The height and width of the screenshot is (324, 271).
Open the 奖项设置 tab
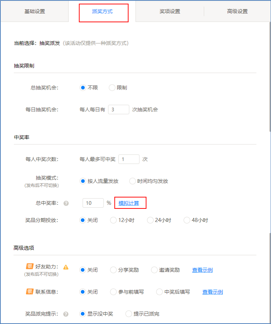pyautogui.click(x=170, y=11)
